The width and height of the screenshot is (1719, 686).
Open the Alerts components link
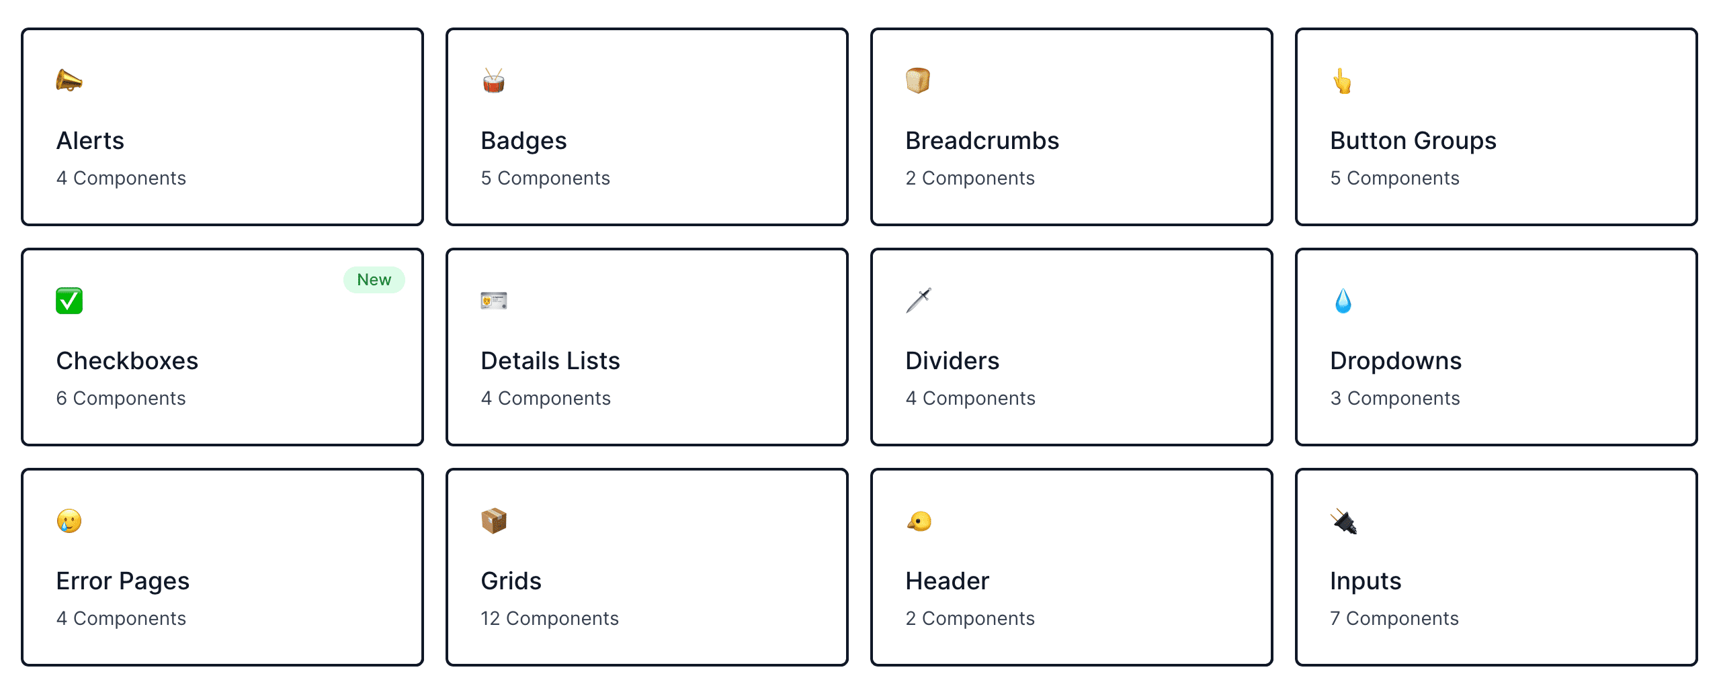click(x=121, y=178)
